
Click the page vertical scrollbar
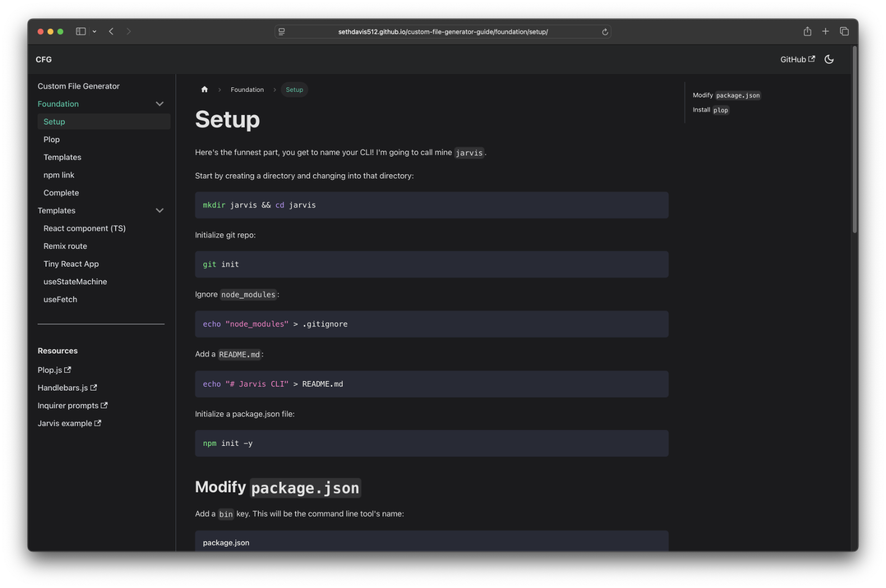(854, 138)
